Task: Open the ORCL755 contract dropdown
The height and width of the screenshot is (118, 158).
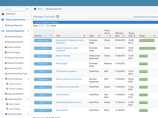Action: 43,64
